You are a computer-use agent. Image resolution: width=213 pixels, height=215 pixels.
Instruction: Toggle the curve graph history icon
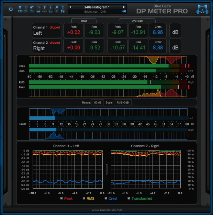pos(50,11)
